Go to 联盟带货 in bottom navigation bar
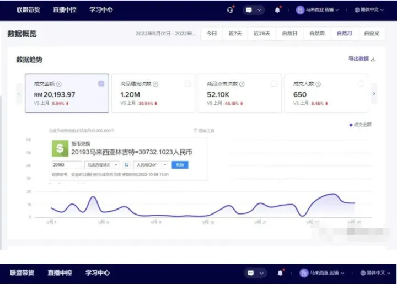Screen dimensions: 397x284 (22, 272)
